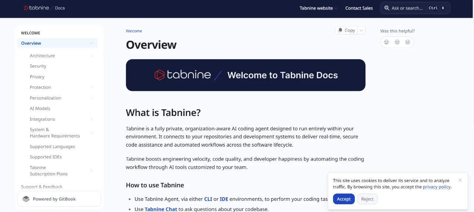This screenshot has width=474, height=212.
Task: Accept the cookies
Action: tap(344, 199)
